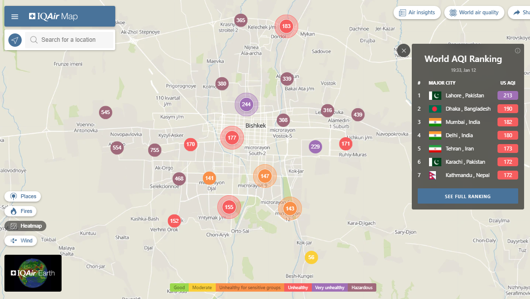The height and width of the screenshot is (299, 530).
Task: Click See Full Ranking button
Action: click(x=467, y=196)
